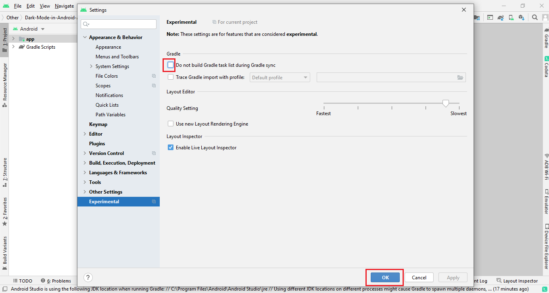Select Keymap in the settings list
The height and width of the screenshot is (293, 549).
tap(98, 124)
